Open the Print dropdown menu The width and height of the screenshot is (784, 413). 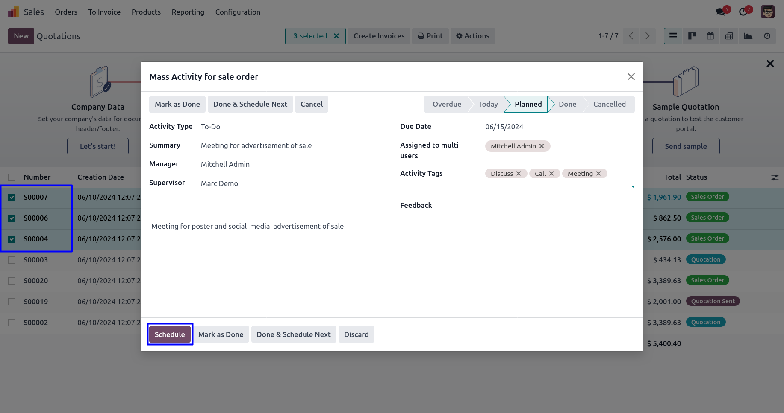click(x=430, y=36)
